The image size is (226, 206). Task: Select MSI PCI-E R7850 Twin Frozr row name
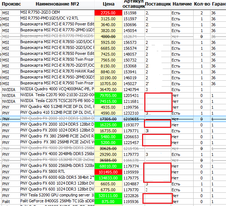(57, 60)
